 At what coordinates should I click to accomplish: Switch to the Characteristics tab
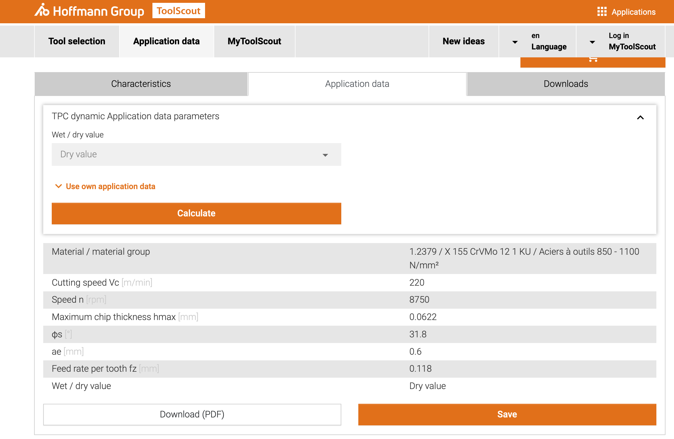pyautogui.click(x=141, y=84)
